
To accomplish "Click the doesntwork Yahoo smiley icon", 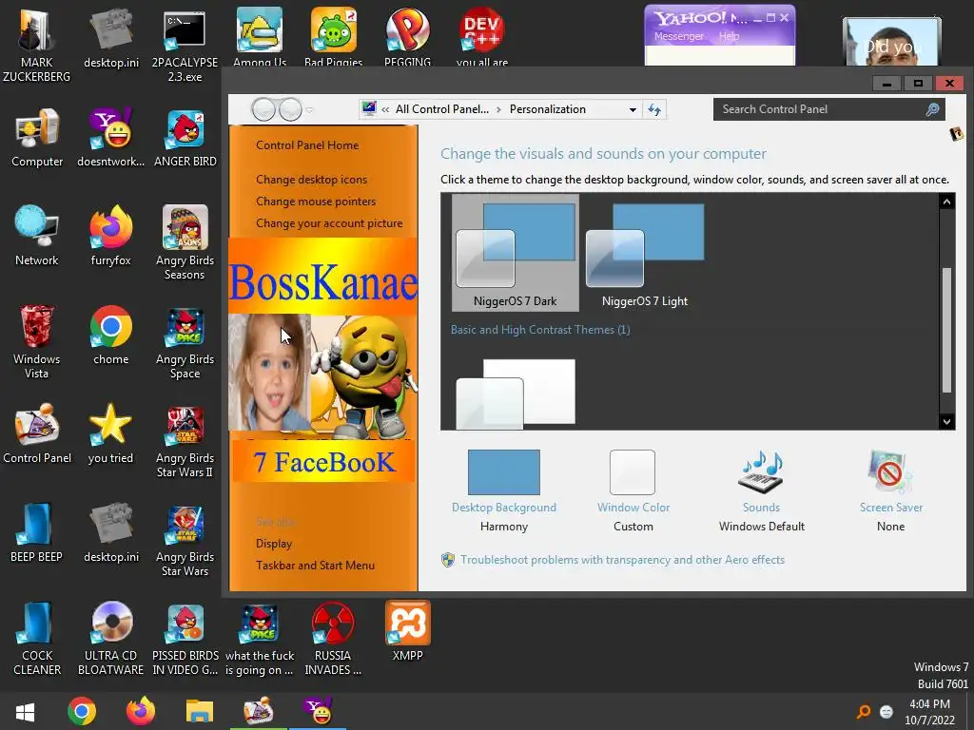I will [110, 138].
